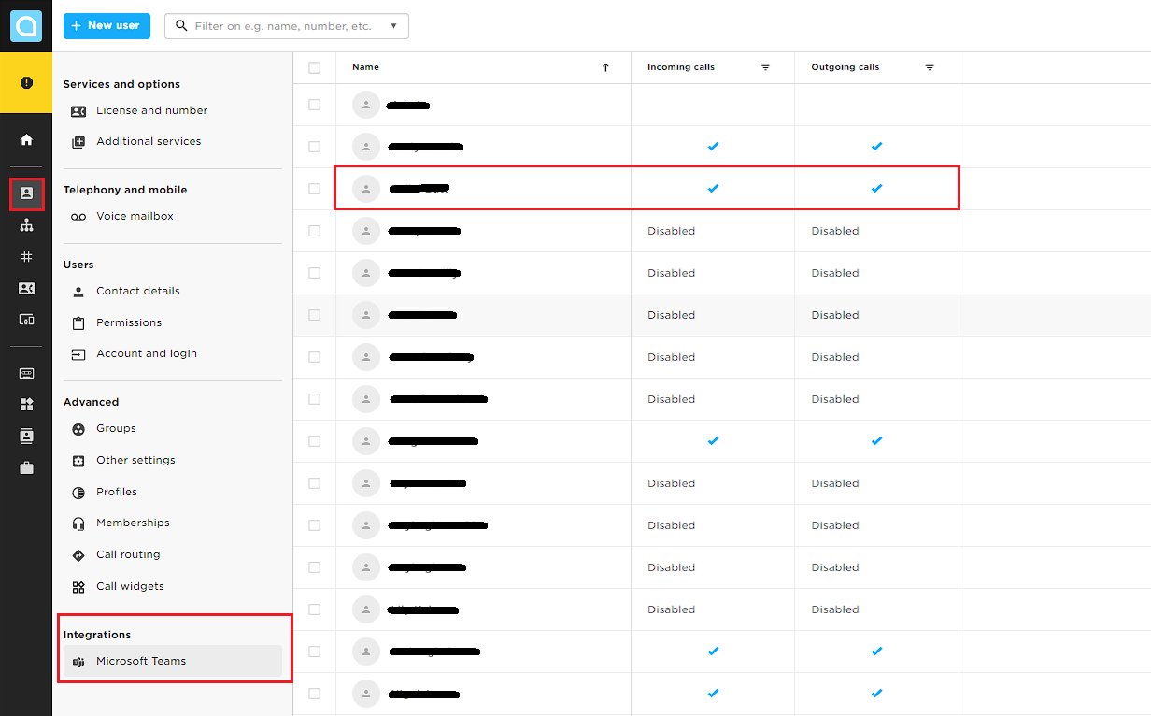Viewport: 1151px width, 716px height.
Task: Open the Outgoing calls column filter
Action: coord(930,67)
